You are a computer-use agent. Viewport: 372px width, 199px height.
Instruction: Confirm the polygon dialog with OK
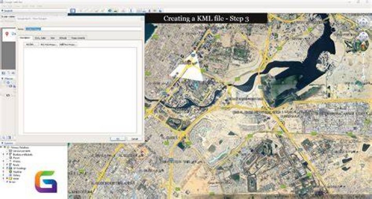(x=118, y=139)
